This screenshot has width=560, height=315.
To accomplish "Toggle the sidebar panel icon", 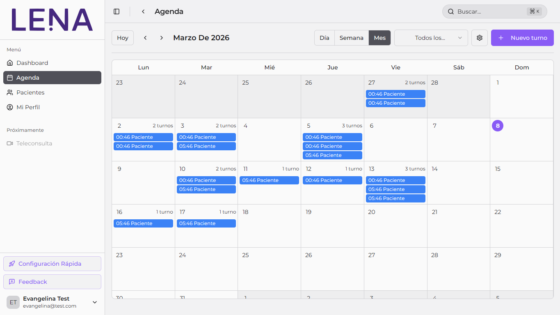I will pos(117,11).
